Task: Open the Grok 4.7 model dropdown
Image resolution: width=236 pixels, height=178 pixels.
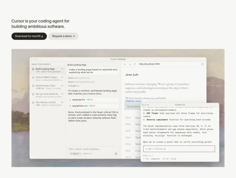Action: pos(88,154)
